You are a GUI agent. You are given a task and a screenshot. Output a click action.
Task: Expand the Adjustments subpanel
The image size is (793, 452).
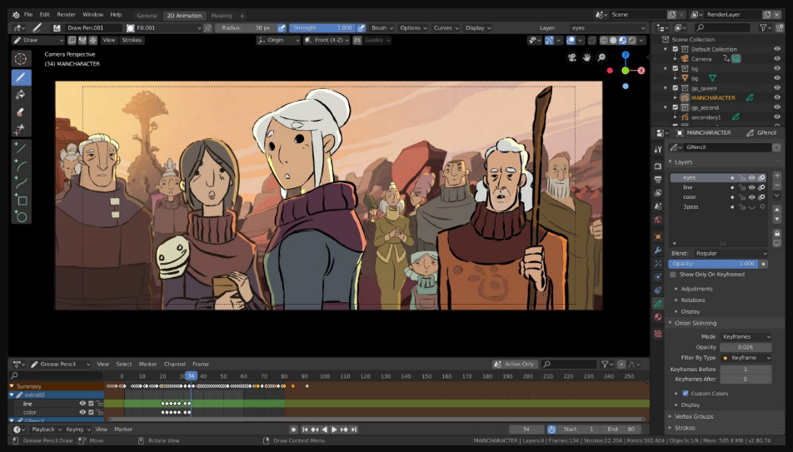tap(696, 289)
